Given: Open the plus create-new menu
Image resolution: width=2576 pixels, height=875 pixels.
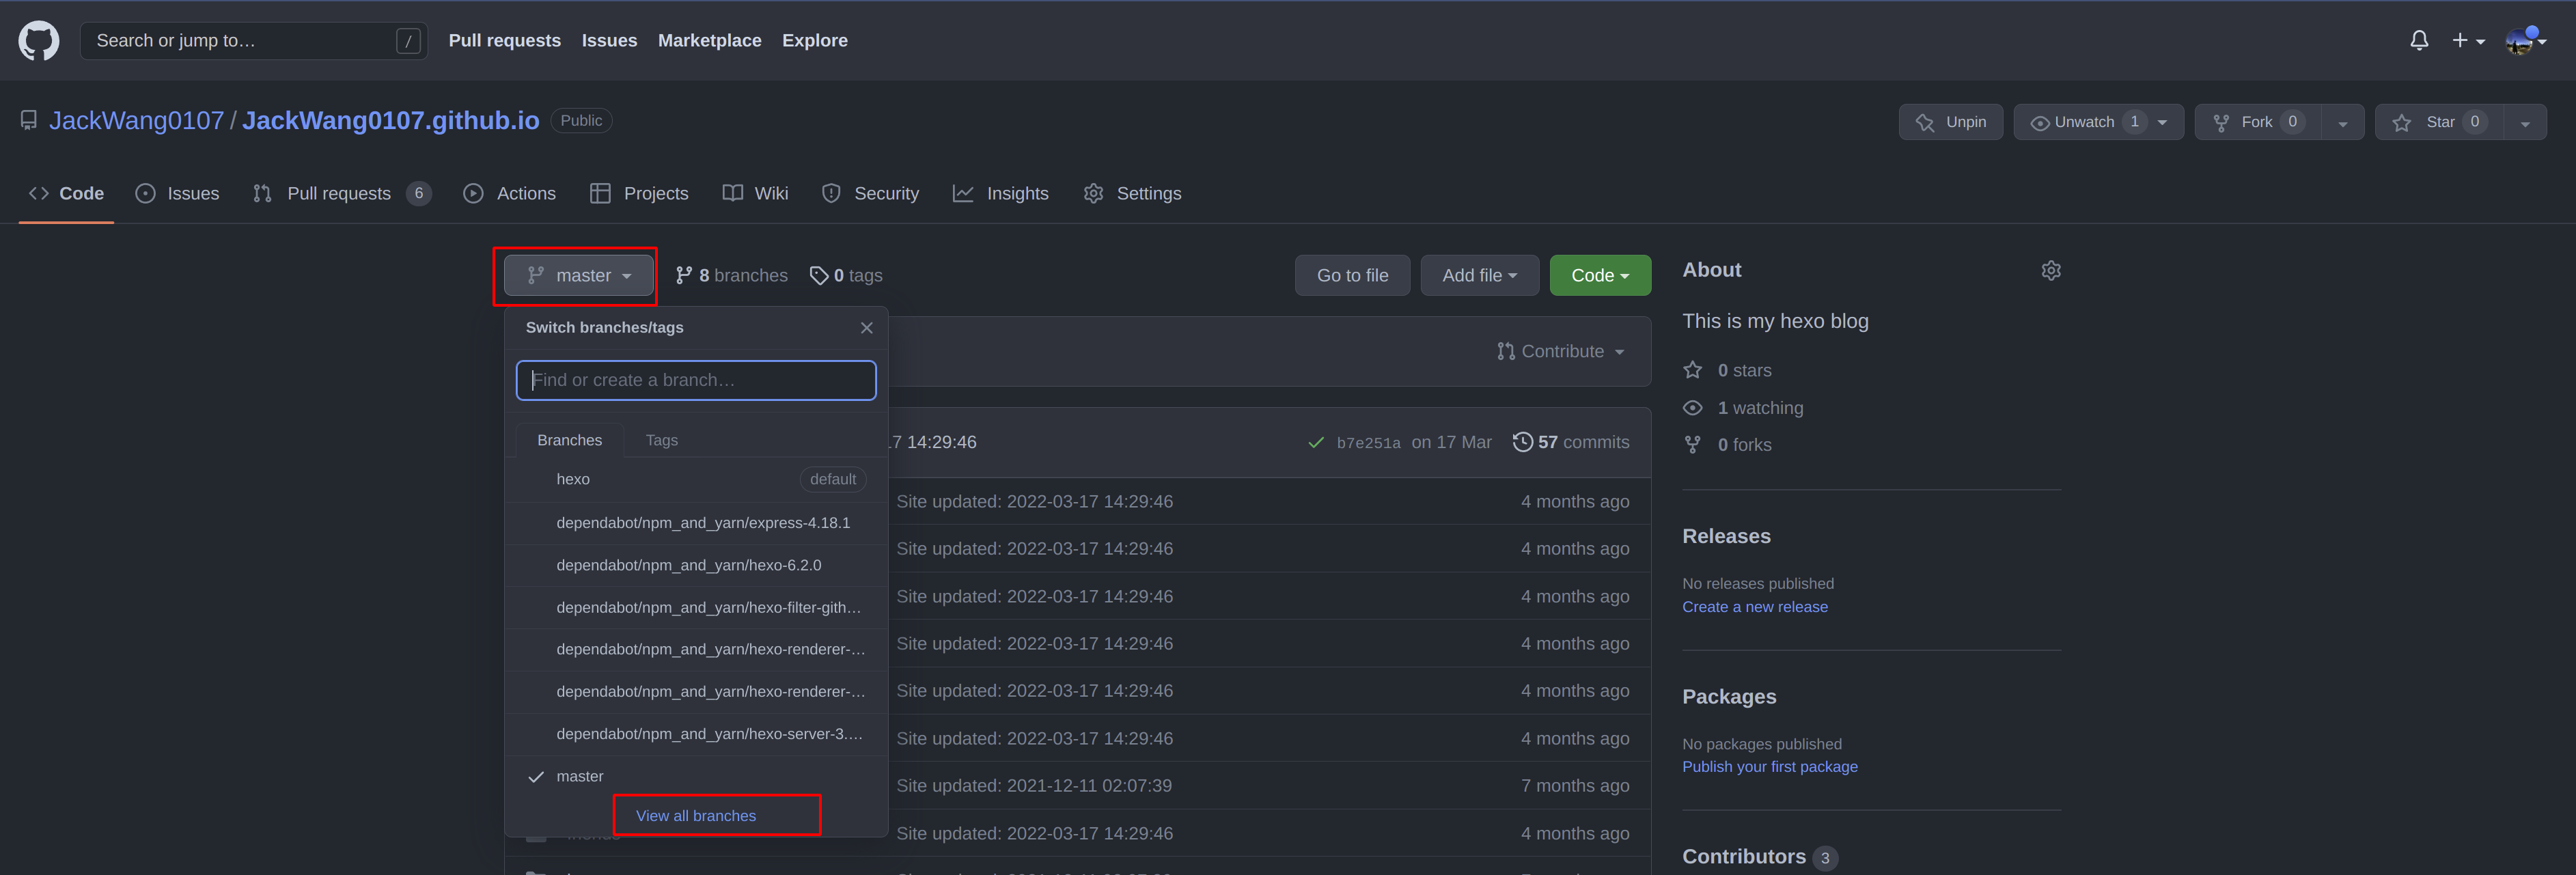Looking at the screenshot, I should tap(2468, 41).
